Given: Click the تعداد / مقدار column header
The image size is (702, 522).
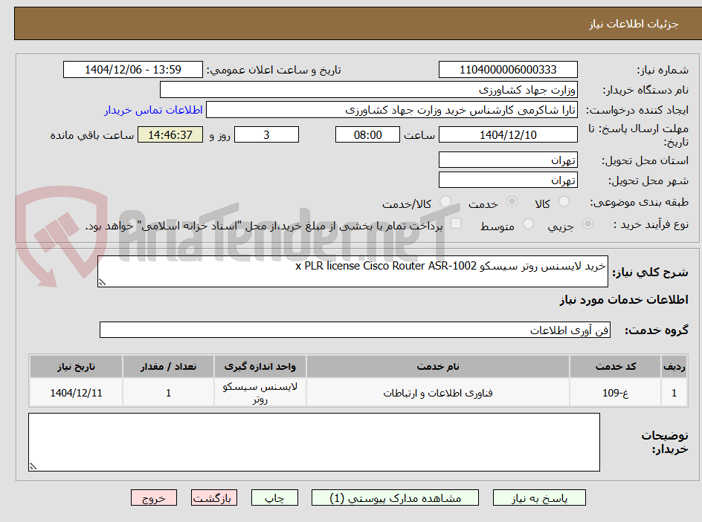Looking at the screenshot, I should click(x=168, y=367).
